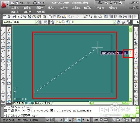The width and height of the screenshot is (140, 123).
Task: Toggle Object Snap in status bar
Action: click(66, 120)
